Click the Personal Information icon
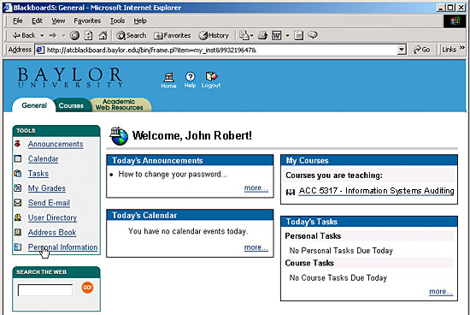The height and width of the screenshot is (315, 470). [18, 247]
